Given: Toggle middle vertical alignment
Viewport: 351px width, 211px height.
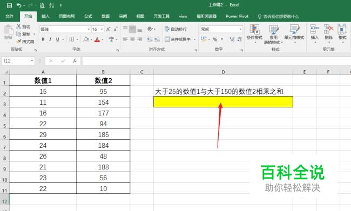Looking at the screenshot, I should [x=132, y=29].
